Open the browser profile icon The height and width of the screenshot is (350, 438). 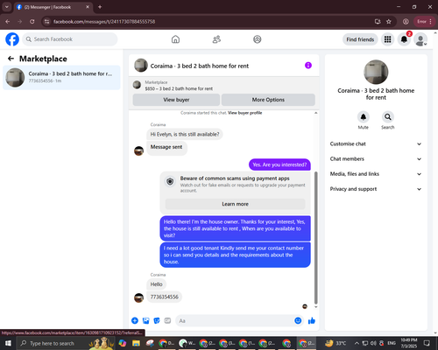point(406,22)
